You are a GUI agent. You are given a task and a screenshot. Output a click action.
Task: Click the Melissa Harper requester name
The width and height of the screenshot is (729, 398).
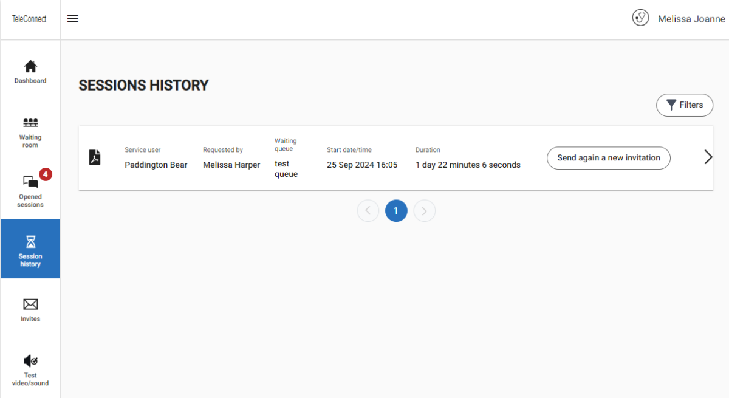231,165
